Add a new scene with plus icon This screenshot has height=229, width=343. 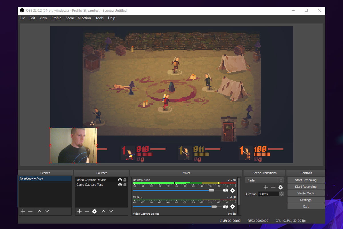pos(23,211)
